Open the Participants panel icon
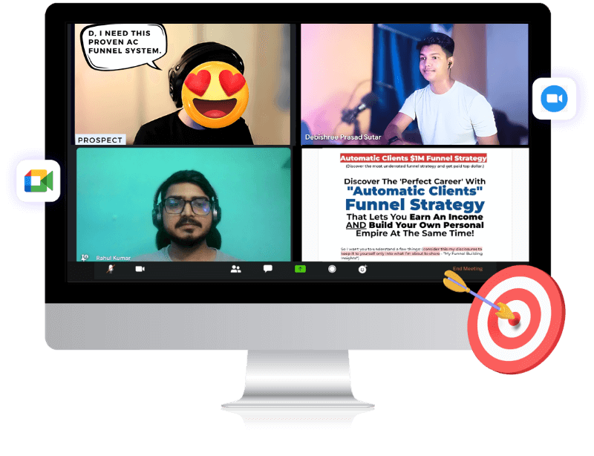The width and height of the screenshot is (594, 456). tap(235, 269)
